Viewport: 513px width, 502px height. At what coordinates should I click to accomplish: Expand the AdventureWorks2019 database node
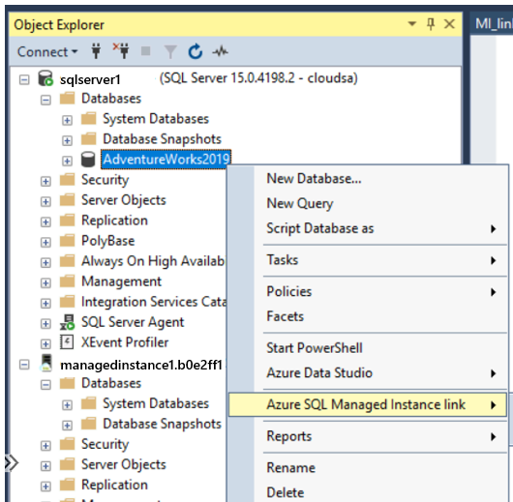point(67,161)
